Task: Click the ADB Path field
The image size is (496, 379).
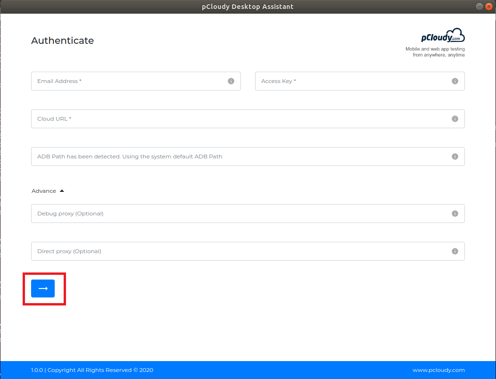Action: click(x=248, y=157)
